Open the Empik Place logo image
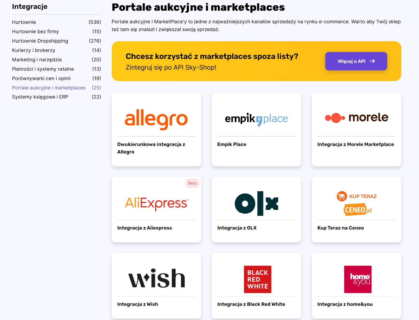This screenshot has width=419, height=320. click(x=256, y=119)
